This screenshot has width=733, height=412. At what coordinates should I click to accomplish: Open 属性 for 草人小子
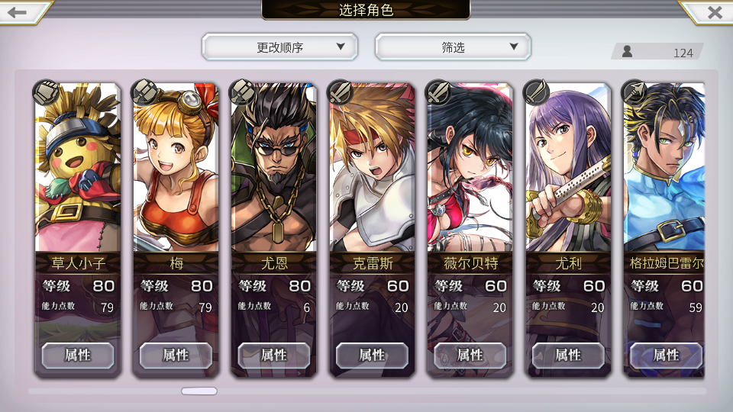point(78,356)
